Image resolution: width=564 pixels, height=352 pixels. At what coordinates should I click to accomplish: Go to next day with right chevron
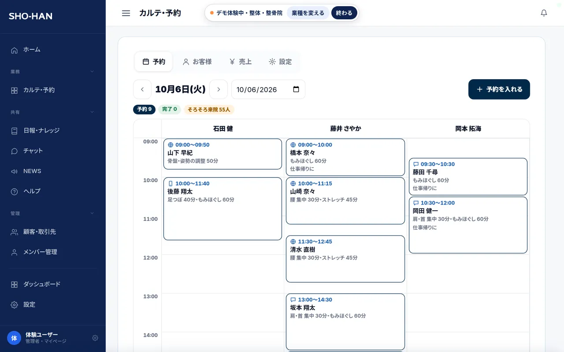tap(219, 89)
